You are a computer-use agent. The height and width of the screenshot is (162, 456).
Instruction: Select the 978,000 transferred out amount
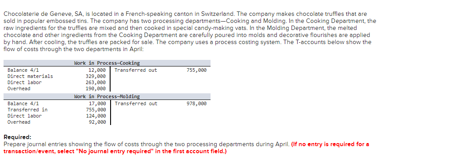pos(196,103)
